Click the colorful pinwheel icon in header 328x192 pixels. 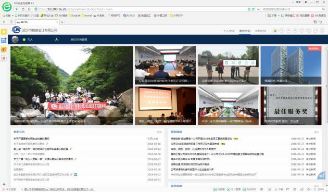click(275, 31)
